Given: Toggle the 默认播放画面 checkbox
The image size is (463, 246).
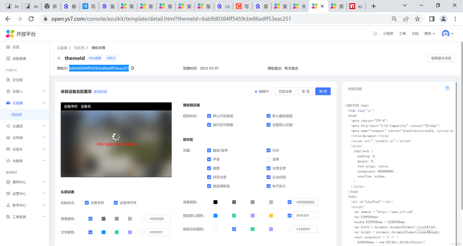Looking at the screenshot, I should (x=269, y=116).
